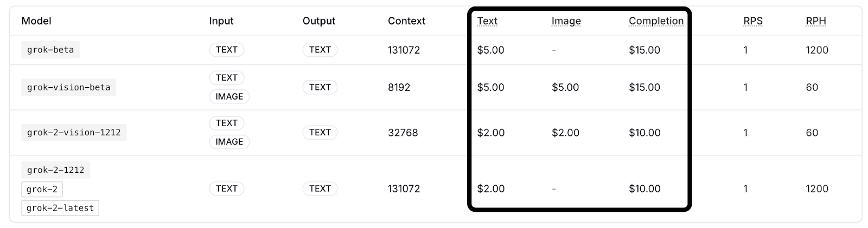
Task: Click the Text pricing column header
Action: point(487,21)
